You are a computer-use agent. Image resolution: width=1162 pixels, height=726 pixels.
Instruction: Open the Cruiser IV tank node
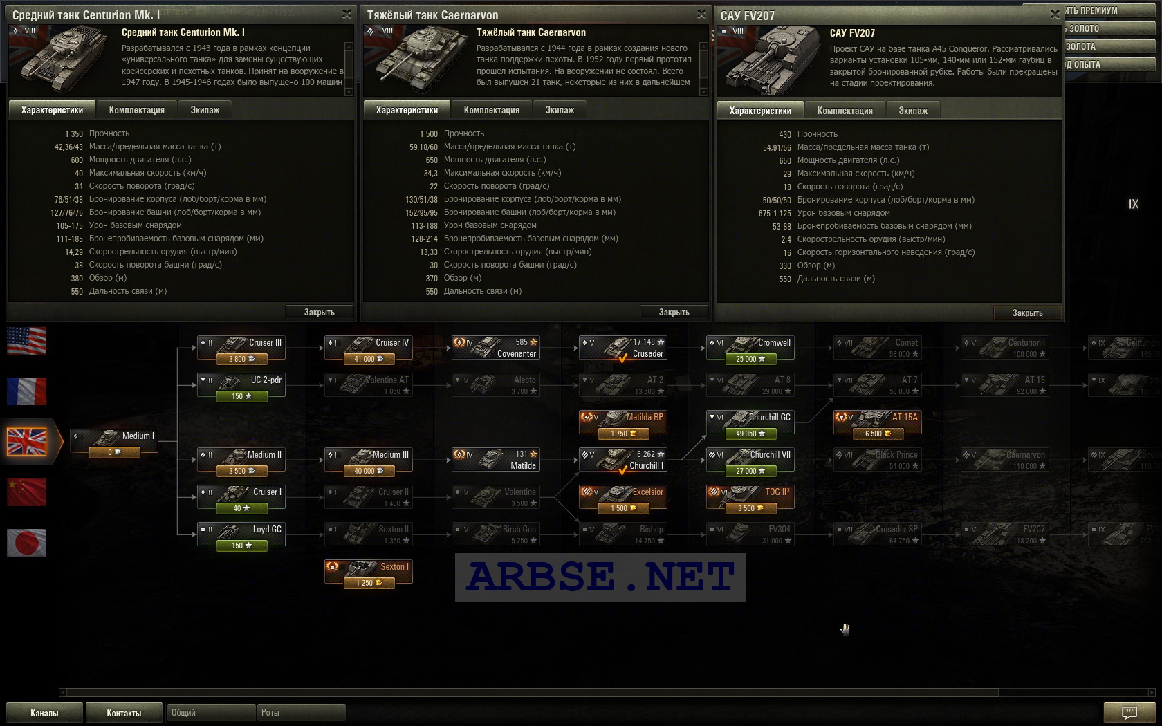coord(369,349)
